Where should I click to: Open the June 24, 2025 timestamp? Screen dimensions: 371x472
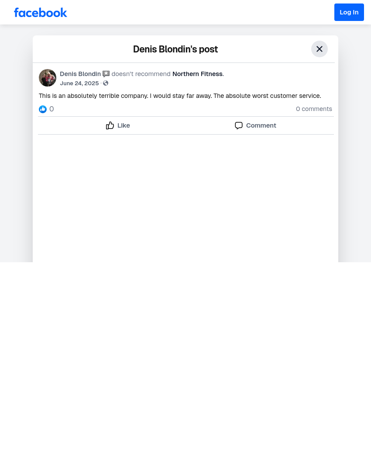[79, 83]
